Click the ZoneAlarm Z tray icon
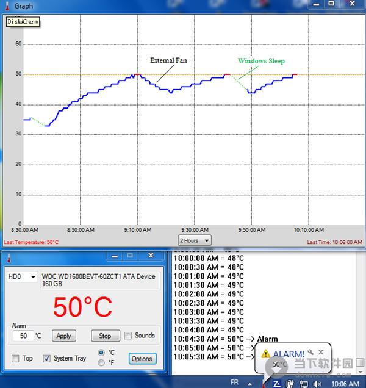The width and height of the screenshot is (366, 388). tap(277, 384)
